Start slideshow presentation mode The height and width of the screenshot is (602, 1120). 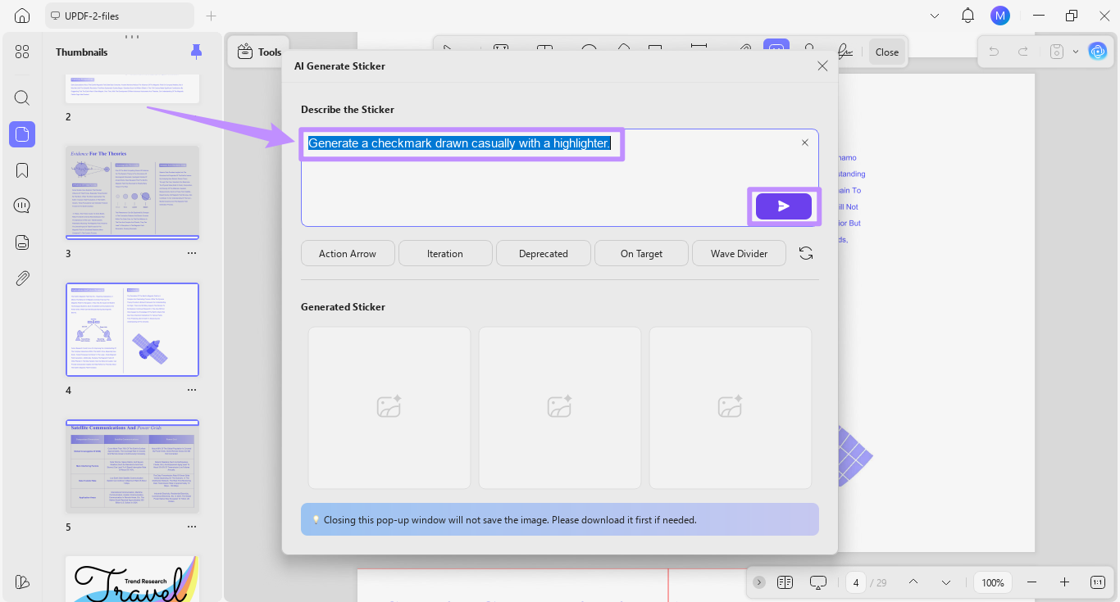click(x=818, y=582)
